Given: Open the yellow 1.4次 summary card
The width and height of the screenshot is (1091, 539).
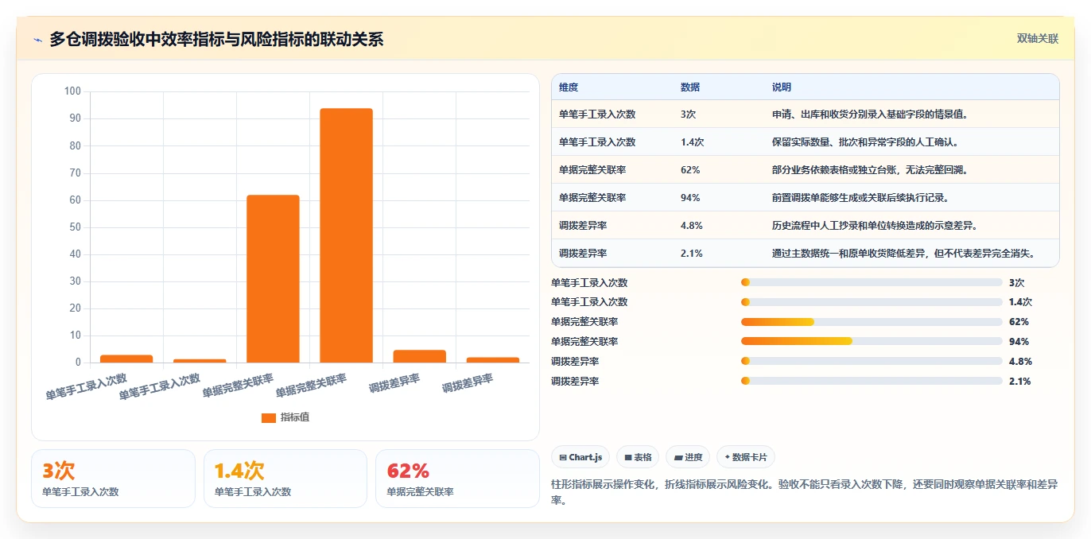Looking at the screenshot, I should [x=285, y=479].
